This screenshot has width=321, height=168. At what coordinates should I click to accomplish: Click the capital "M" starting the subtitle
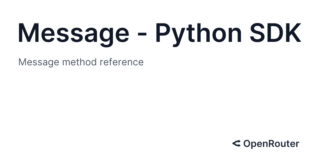coord(22,62)
